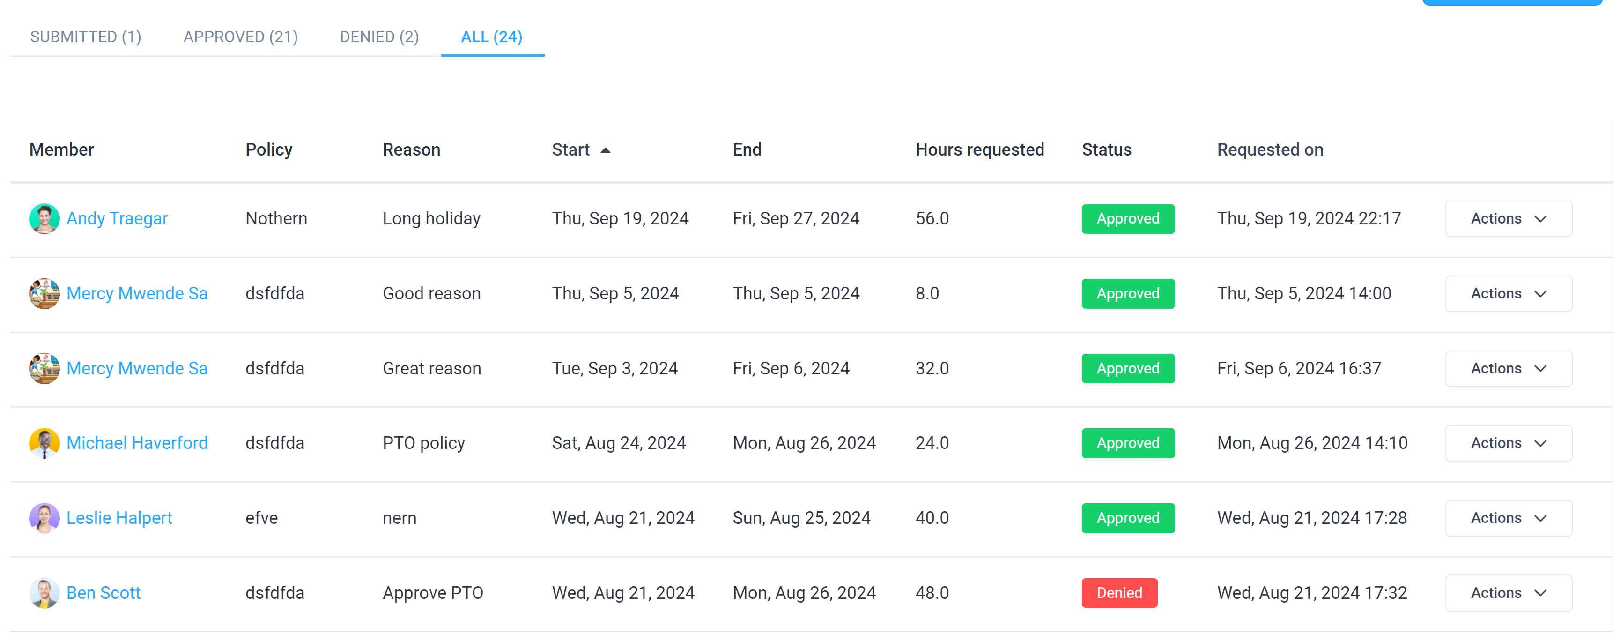Viewport: 1613px width, 634px height.
Task: Open Andy Traegar's member profile link
Action: pos(117,219)
